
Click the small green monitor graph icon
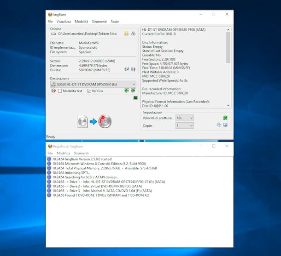(x=135, y=97)
